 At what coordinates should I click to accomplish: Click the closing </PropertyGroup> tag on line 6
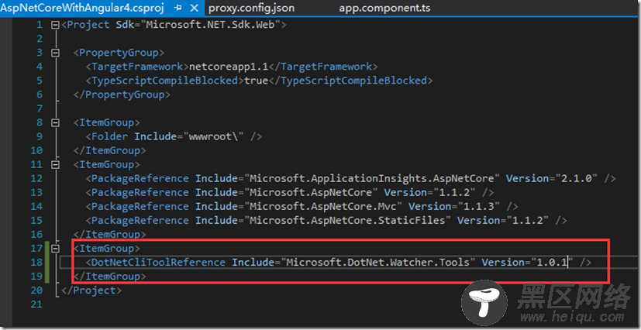coord(122,95)
